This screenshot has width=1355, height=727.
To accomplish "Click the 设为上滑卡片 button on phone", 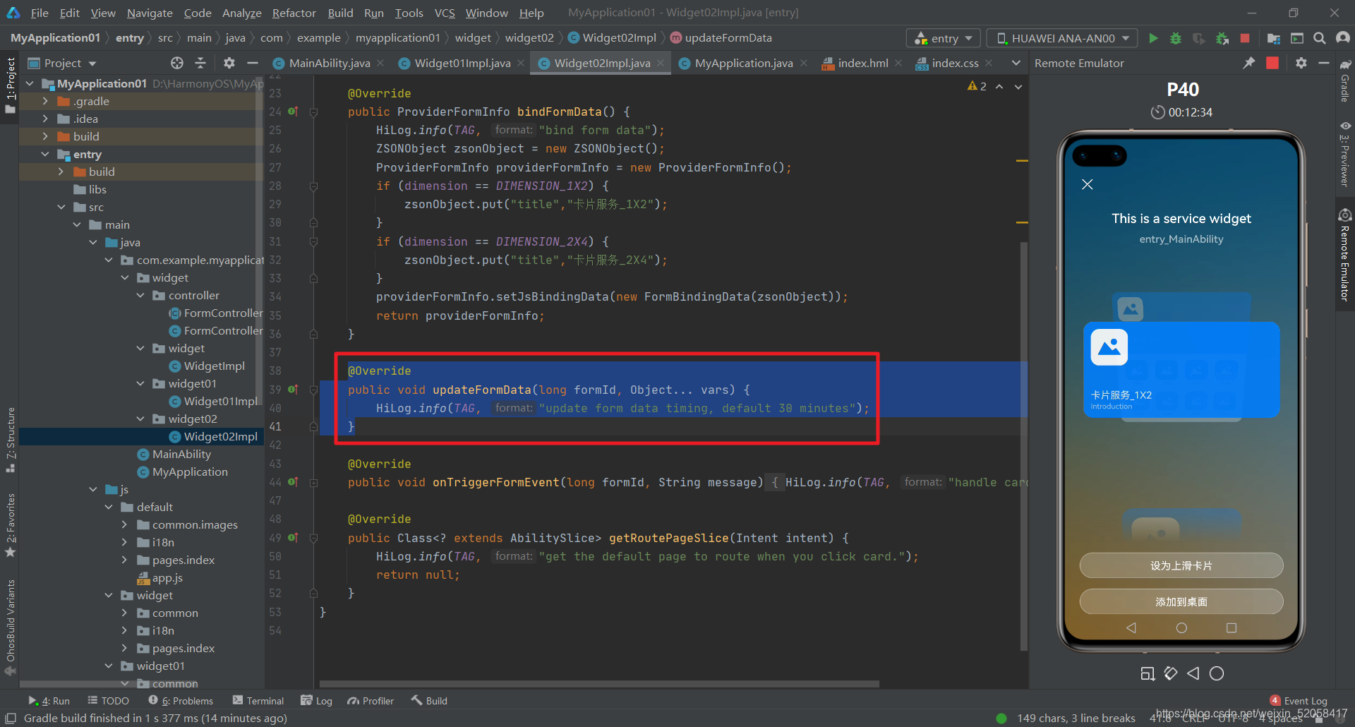I will point(1181,565).
